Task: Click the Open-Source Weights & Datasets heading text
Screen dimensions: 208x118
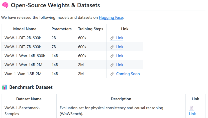Action: pos(55,5)
